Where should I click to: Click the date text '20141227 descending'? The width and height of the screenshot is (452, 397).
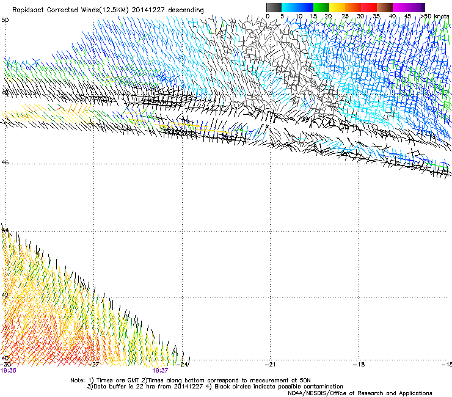point(167,10)
